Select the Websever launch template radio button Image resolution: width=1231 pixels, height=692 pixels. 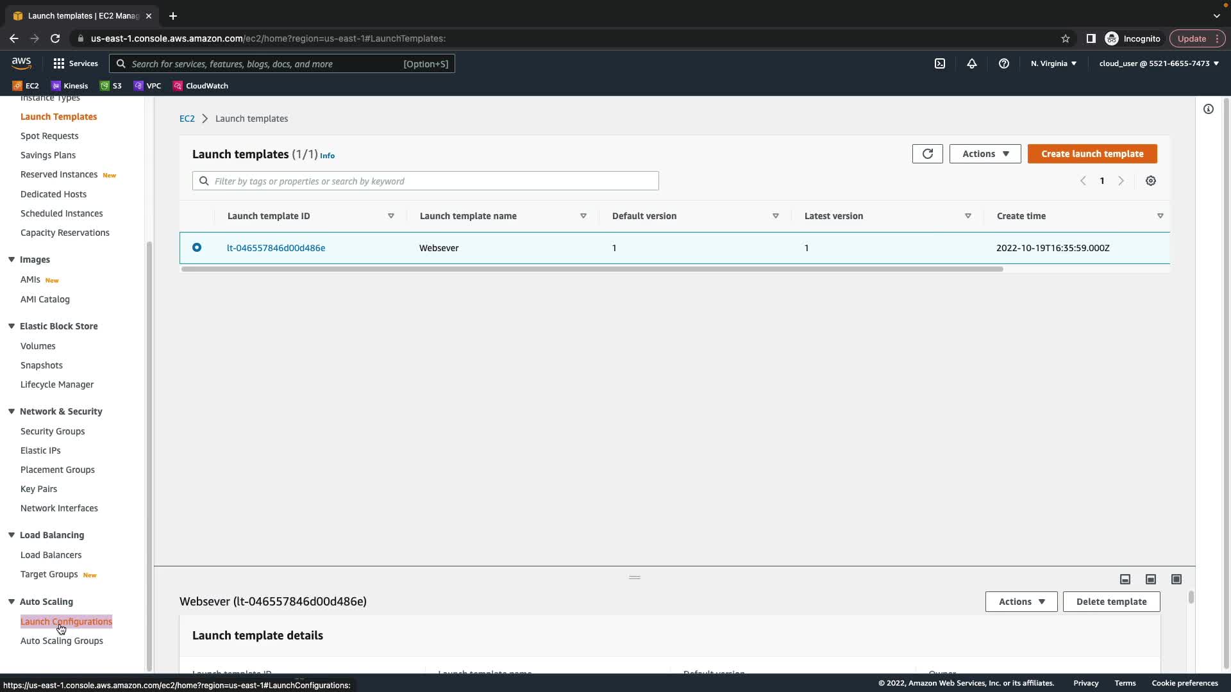point(197,247)
